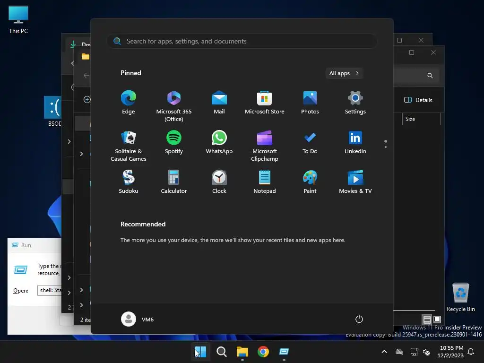
Task: Open the Clock app
Action: (x=219, y=182)
